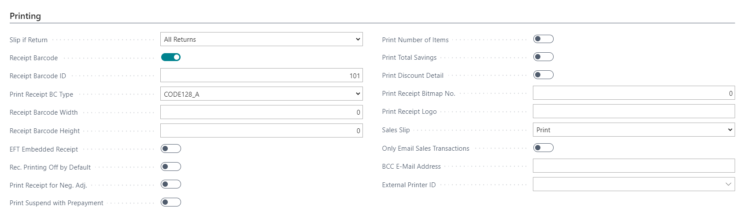Enable Print Discount Detail toggle
Image resolution: width=743 pixels, height=221 pixels.
(x=543, y=75)
